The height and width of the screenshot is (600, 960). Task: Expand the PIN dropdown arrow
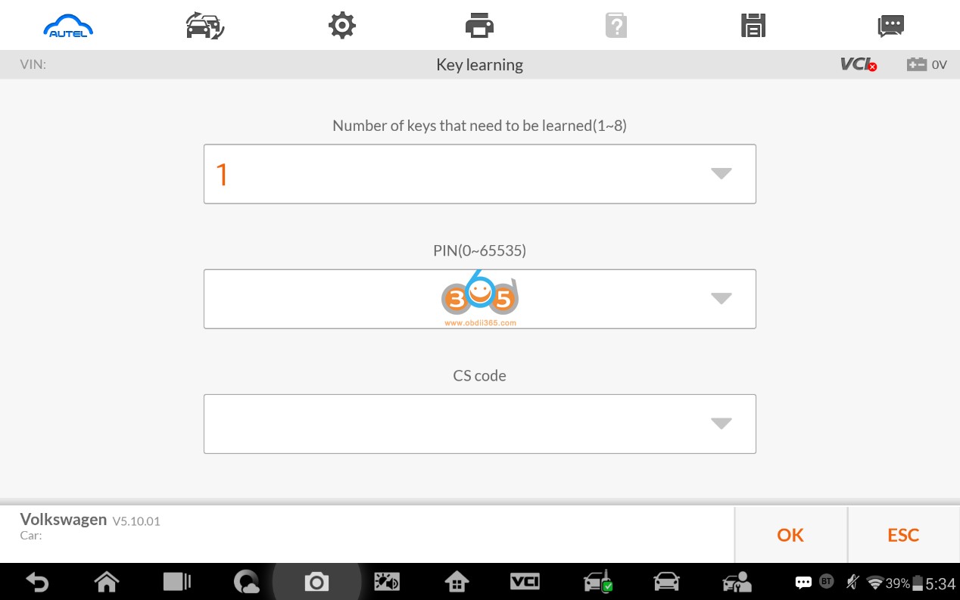pyautogui.click(x=722, y=299)
